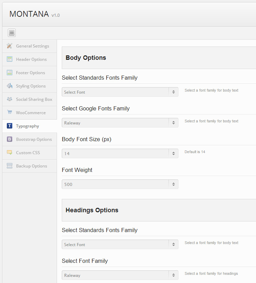Viewport: 256px width, 283px height.
Task: Open the Body Font Size dropdown
Action: point(120,153)
